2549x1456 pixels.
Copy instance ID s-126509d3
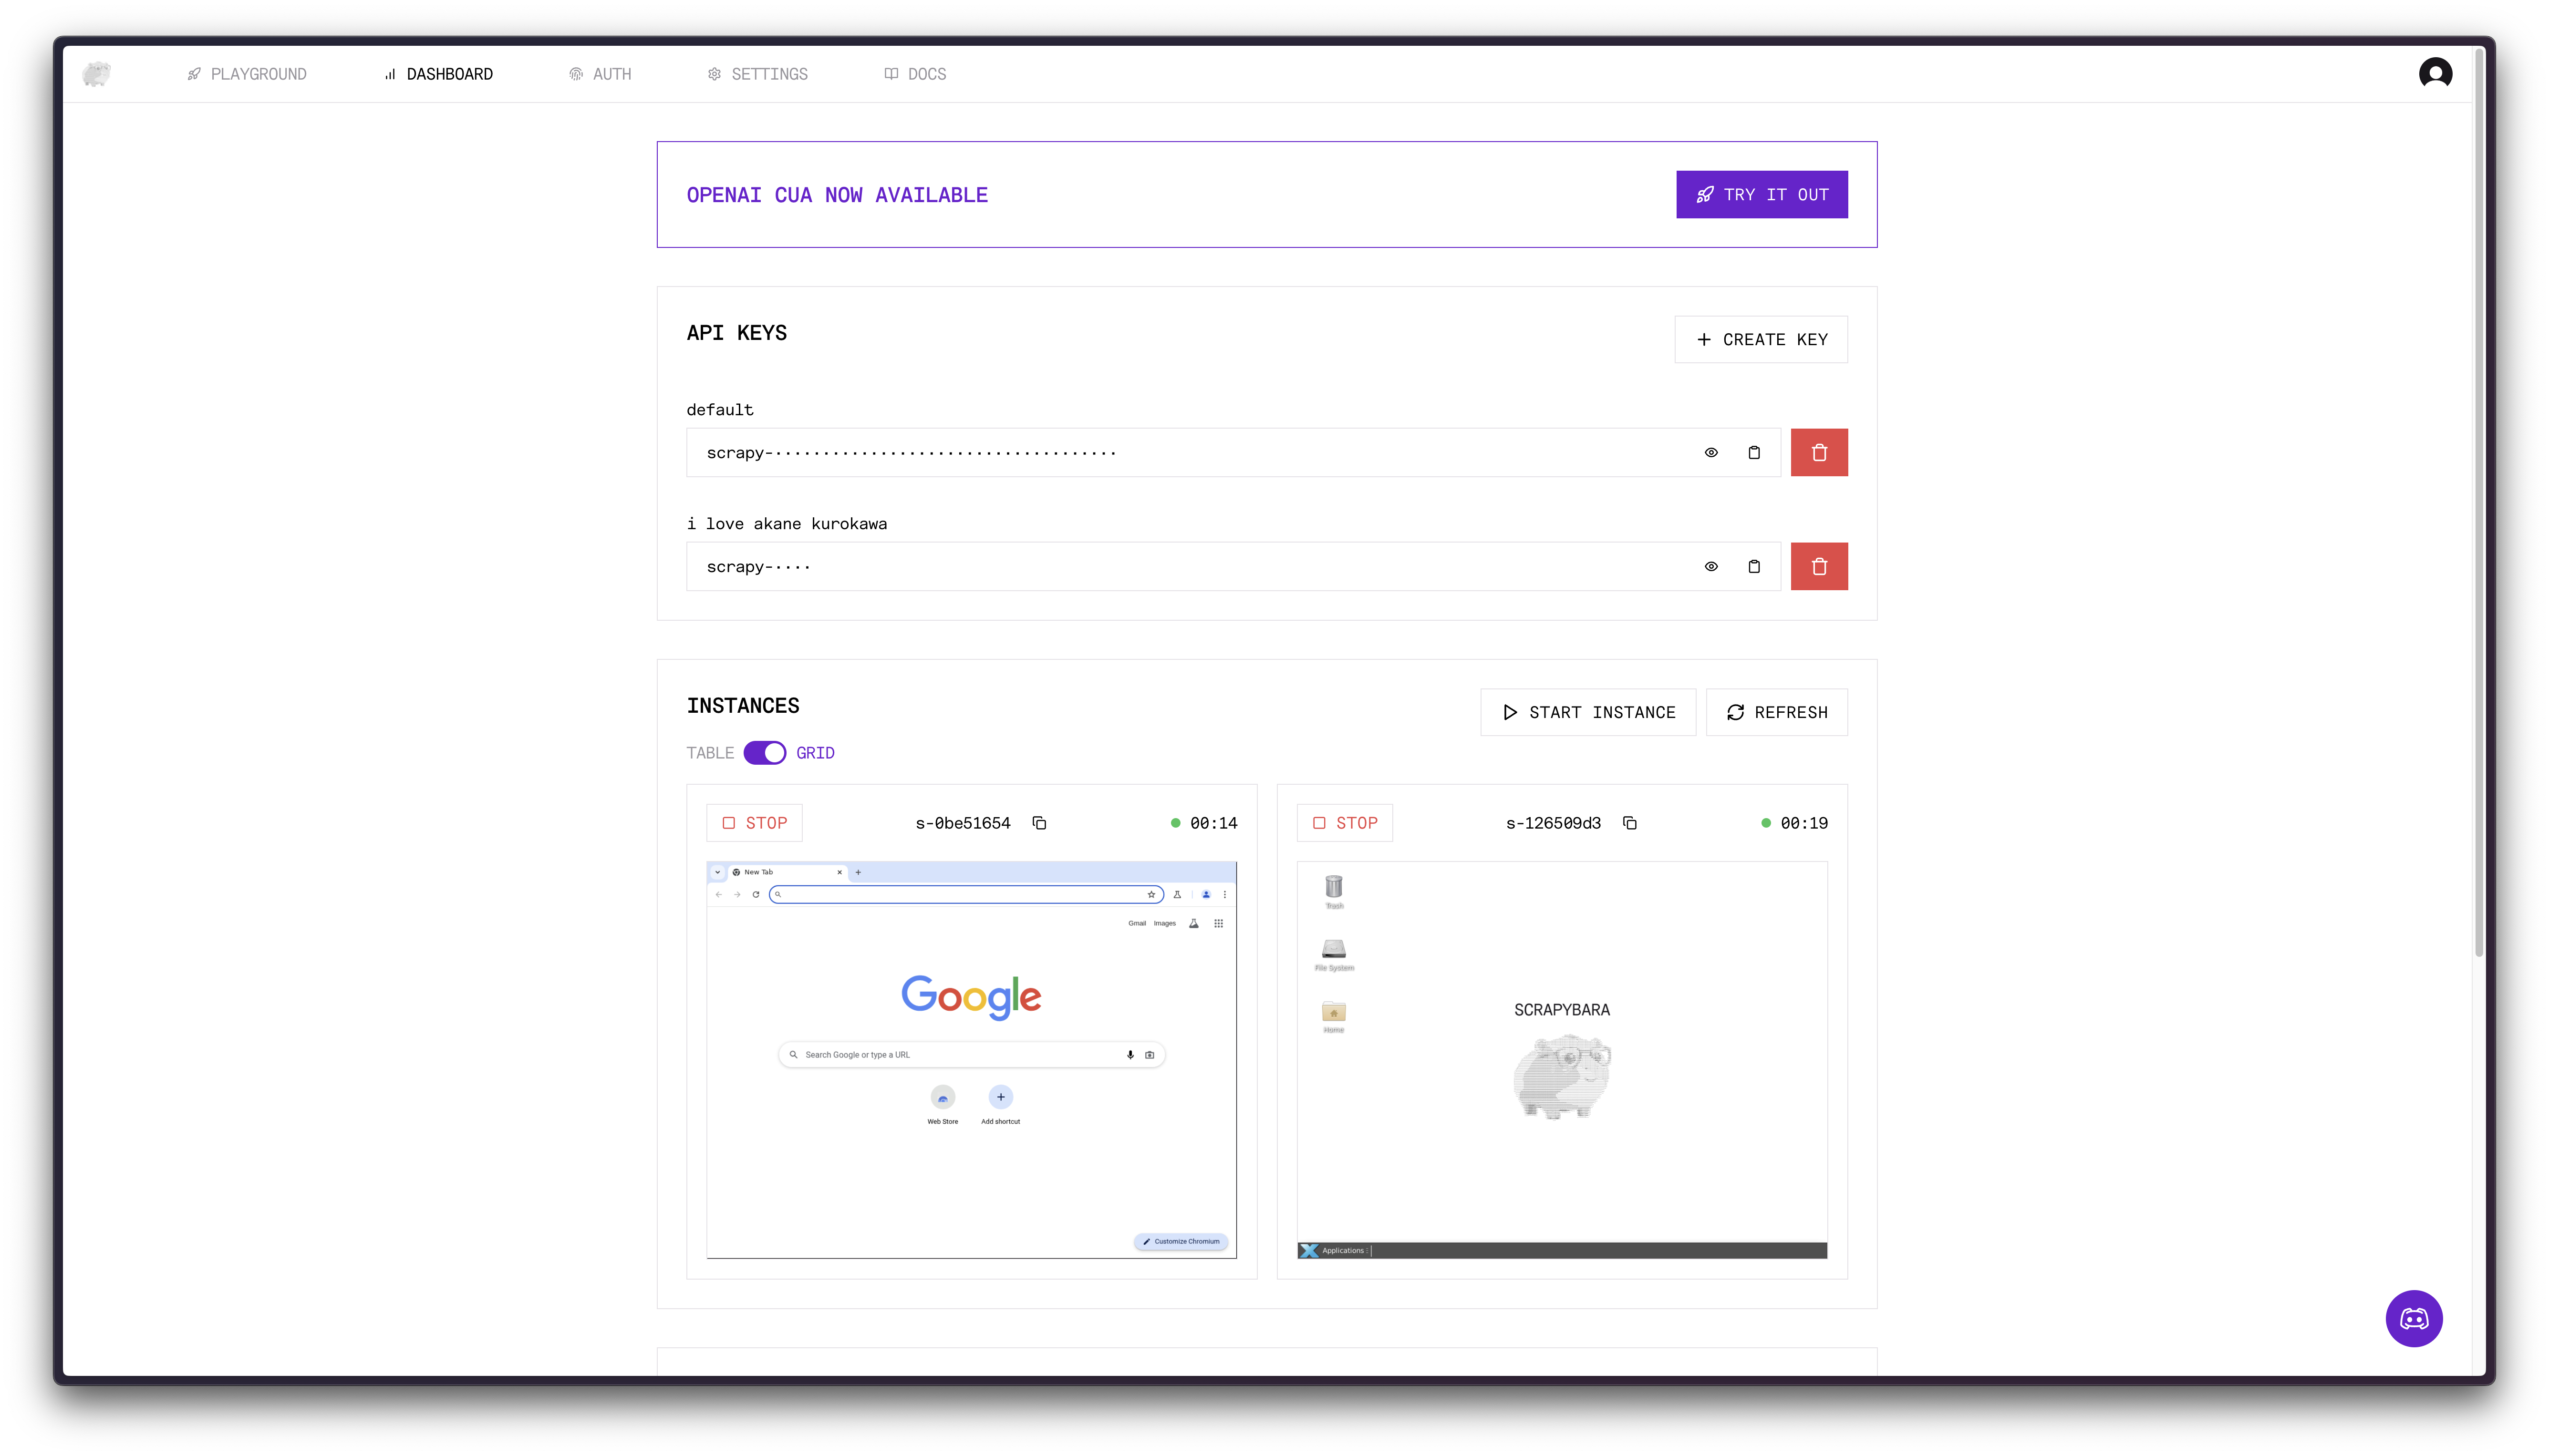click(1630, 823)
